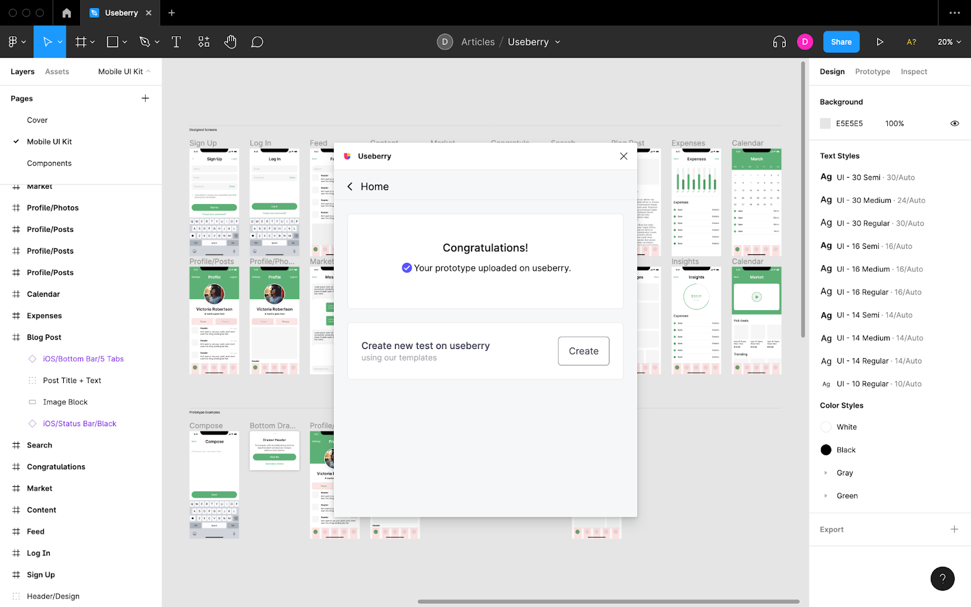
Task: Open a new tab with plus
Action: pos(172,13)
